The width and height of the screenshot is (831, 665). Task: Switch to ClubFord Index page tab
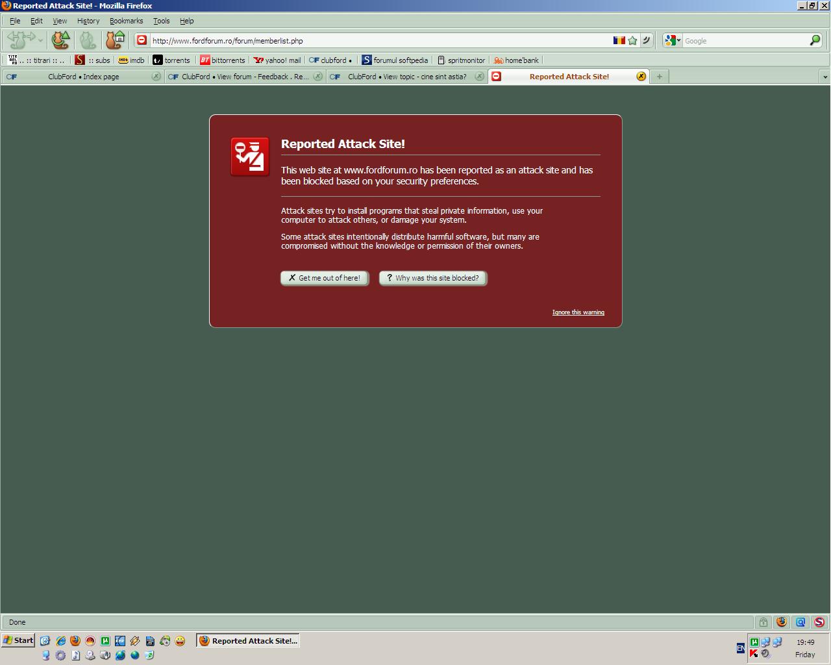tap(83, 77)
